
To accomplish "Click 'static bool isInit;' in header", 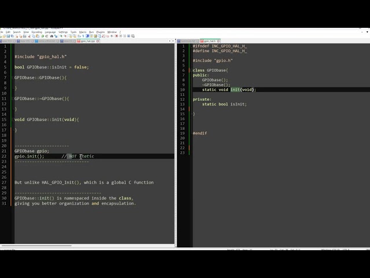I will click(224, 104).
